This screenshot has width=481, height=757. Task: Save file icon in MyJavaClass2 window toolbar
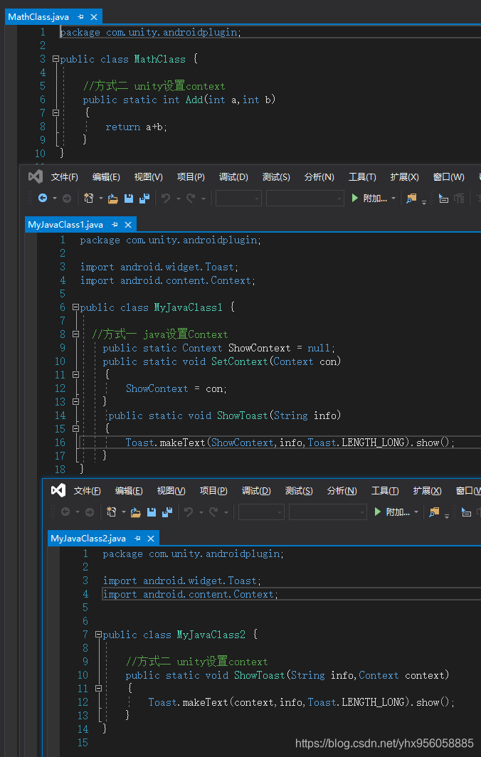click(x=151, y=512)
